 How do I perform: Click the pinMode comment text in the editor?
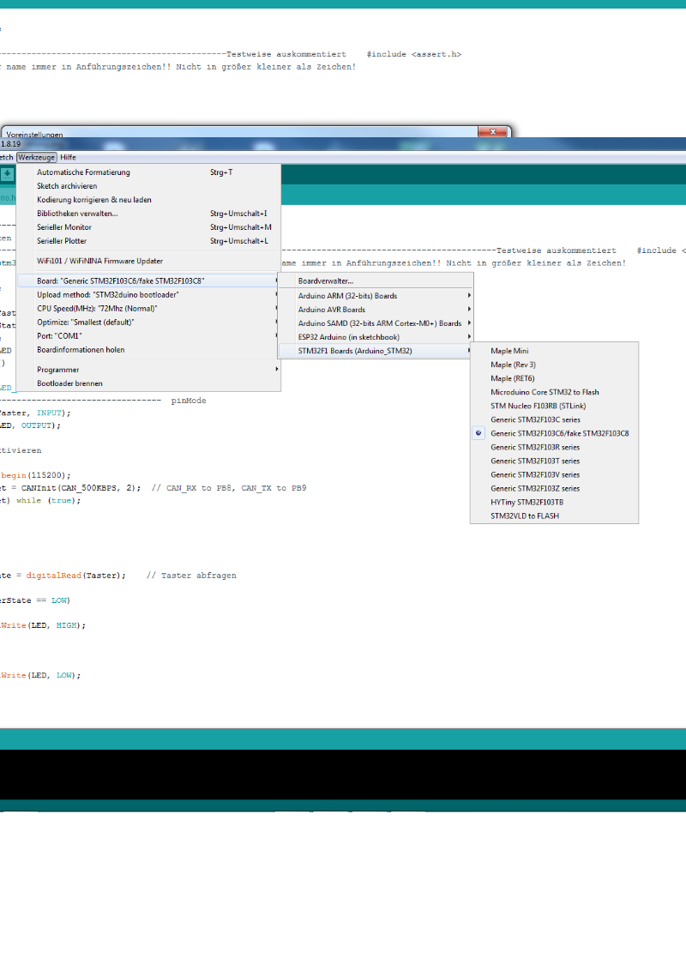[188, 401]
